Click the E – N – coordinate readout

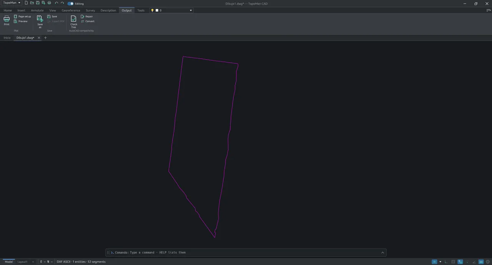[46, 262]
